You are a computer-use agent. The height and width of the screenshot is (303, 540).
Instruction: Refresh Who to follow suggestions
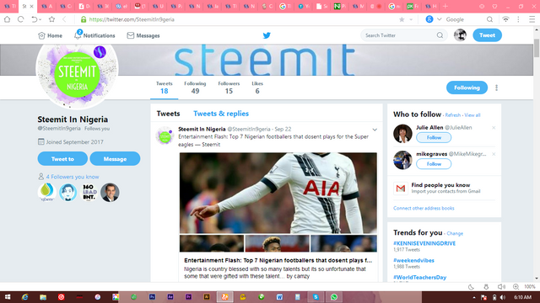pos(452,115)
